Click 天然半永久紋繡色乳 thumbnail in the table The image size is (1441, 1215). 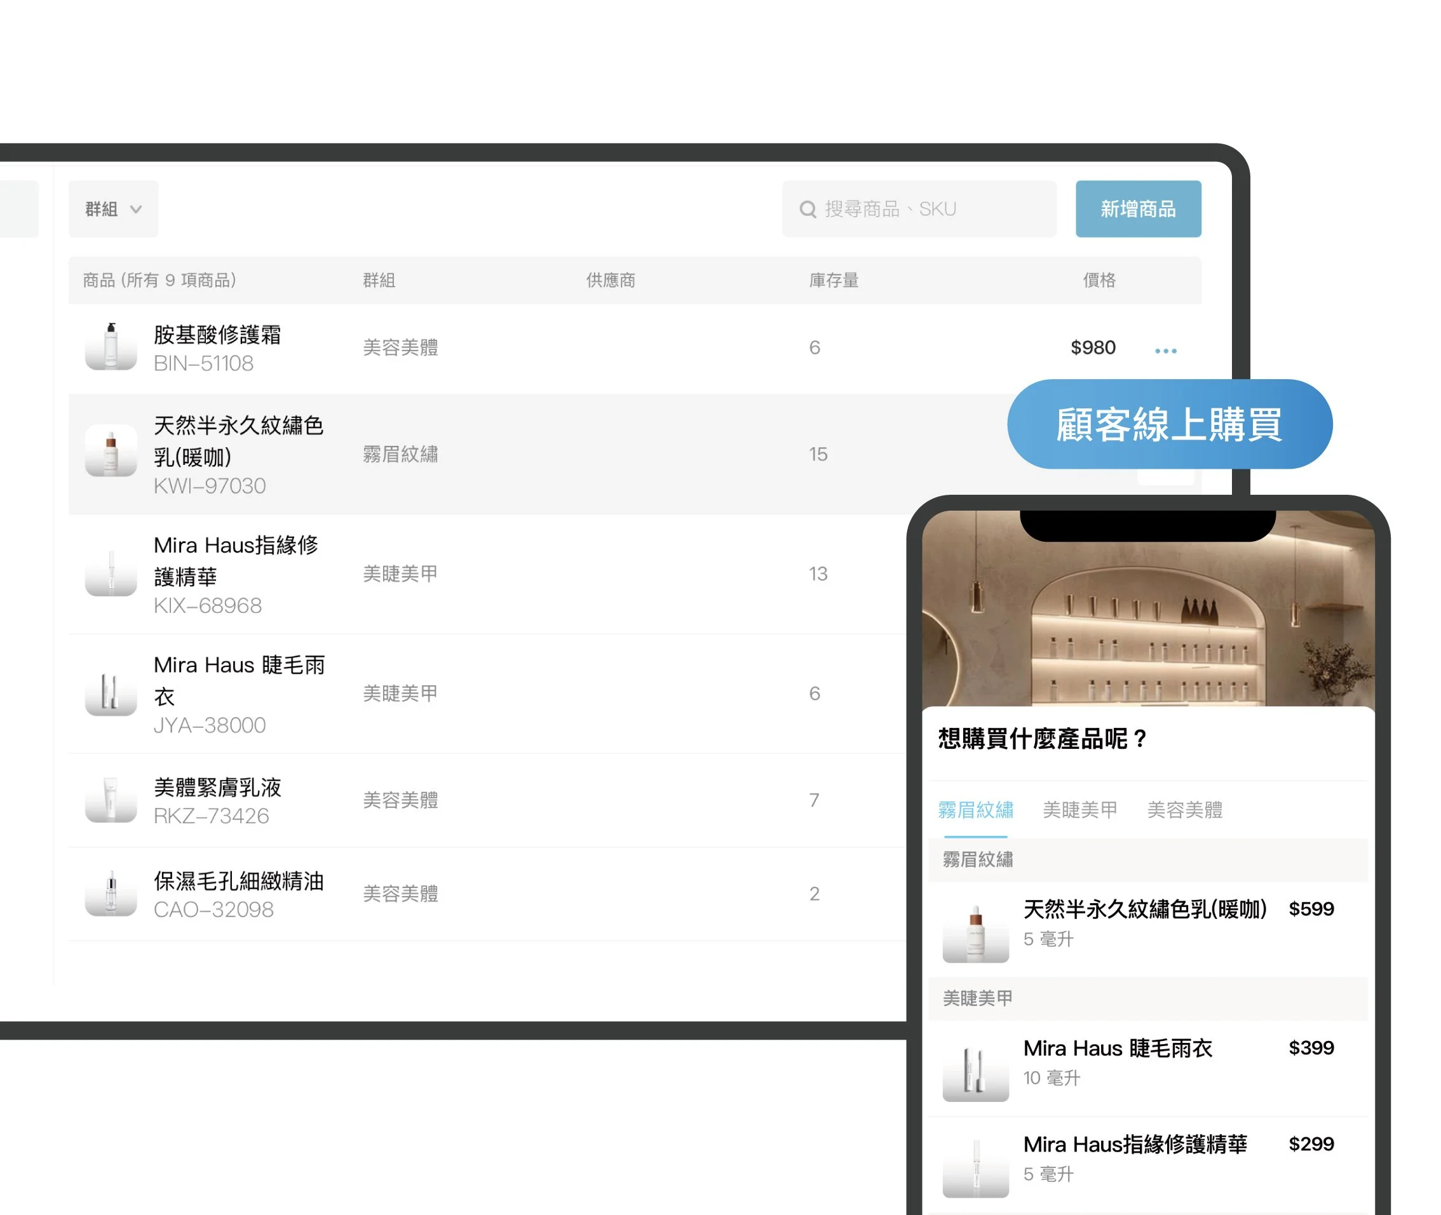pos(111,452)
